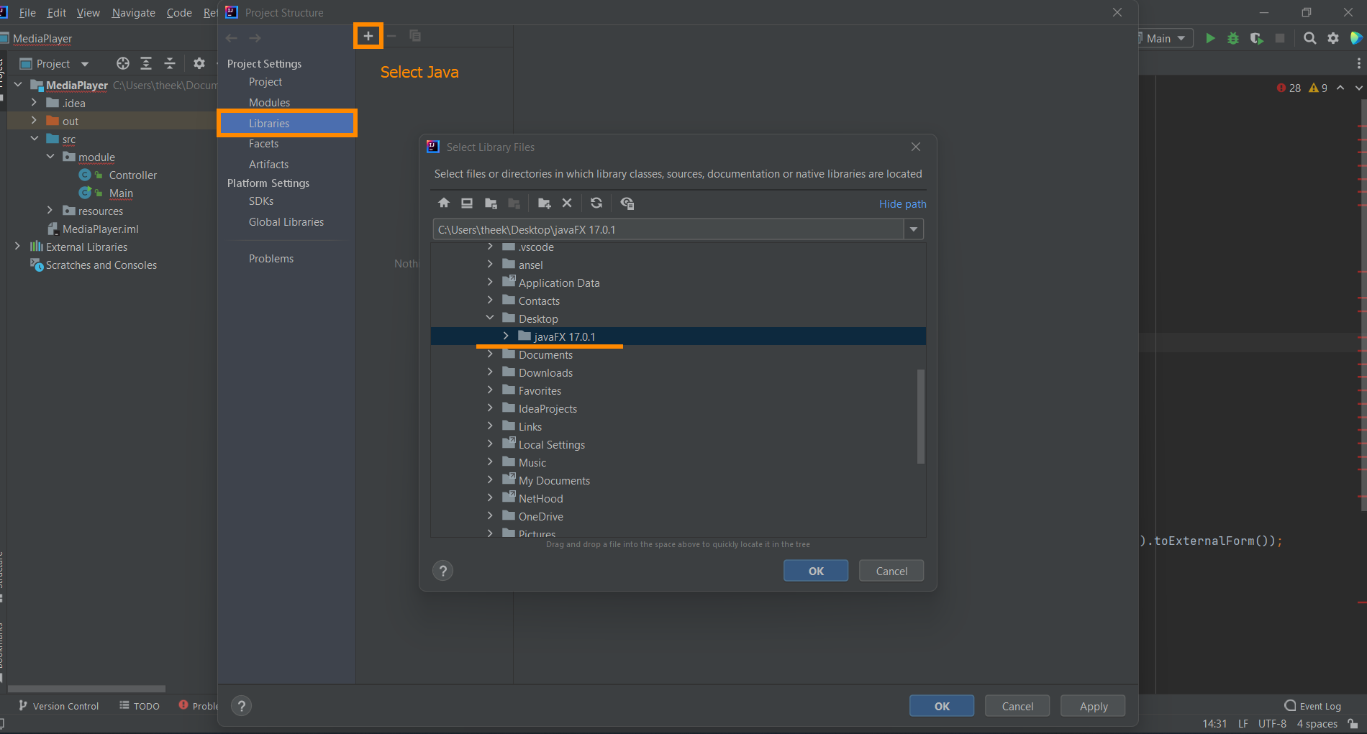Start debugging with the bug icon
Viewport: 1367px width, 734px height.
point(1233,38)
